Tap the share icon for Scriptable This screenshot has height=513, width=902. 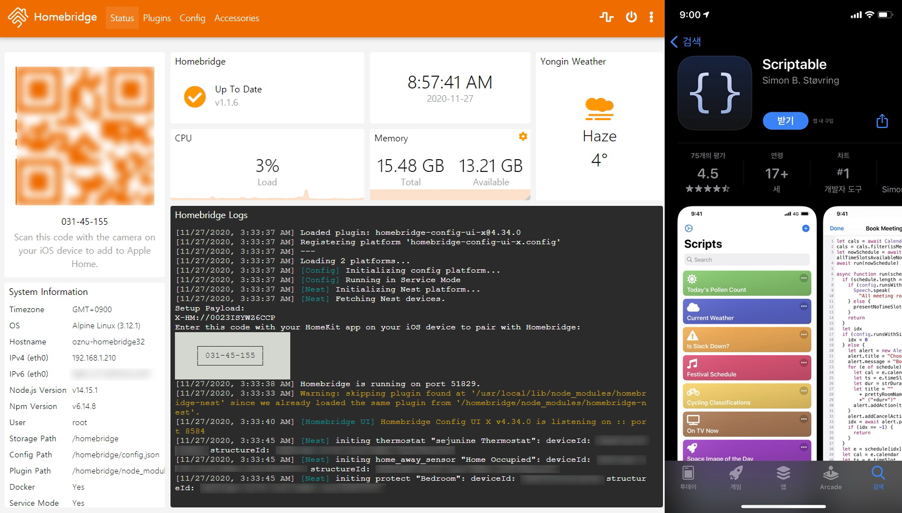coord(882,121)
